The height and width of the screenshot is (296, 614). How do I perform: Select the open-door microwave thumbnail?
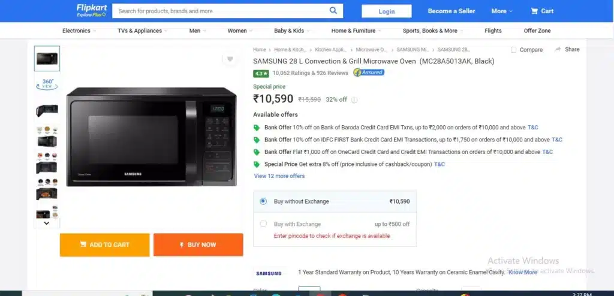click(47, 110)
